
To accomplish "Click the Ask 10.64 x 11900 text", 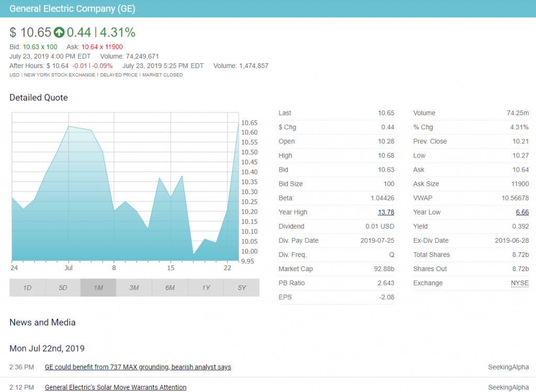I will coord(94,47).
